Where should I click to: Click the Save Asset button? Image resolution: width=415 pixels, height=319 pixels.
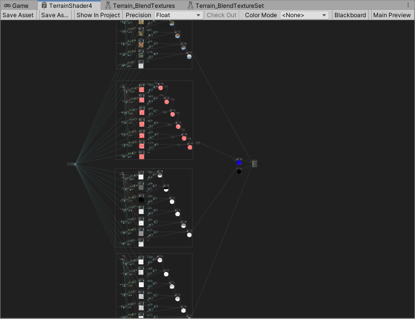click(x=18, y=15)
